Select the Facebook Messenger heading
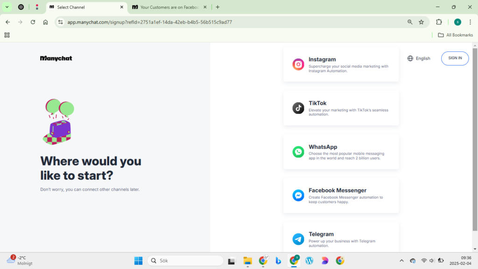 click(337, 191)
